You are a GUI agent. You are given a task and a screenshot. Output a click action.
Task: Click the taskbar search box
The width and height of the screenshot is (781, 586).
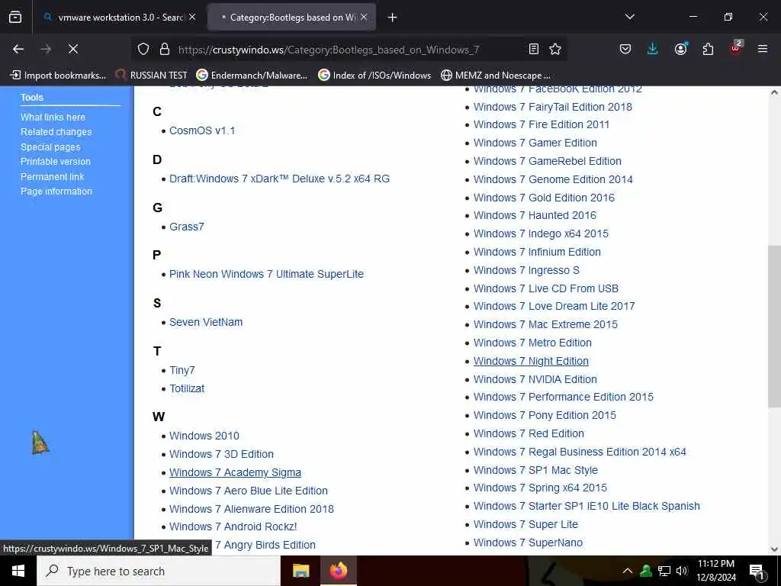[x=159, y=571]
